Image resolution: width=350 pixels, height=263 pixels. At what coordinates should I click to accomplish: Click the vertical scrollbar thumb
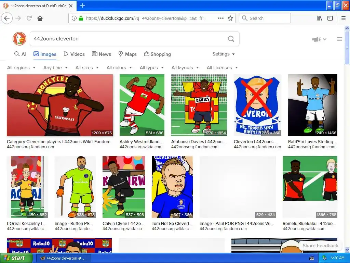pyautogui.click(x=347, y=48)
